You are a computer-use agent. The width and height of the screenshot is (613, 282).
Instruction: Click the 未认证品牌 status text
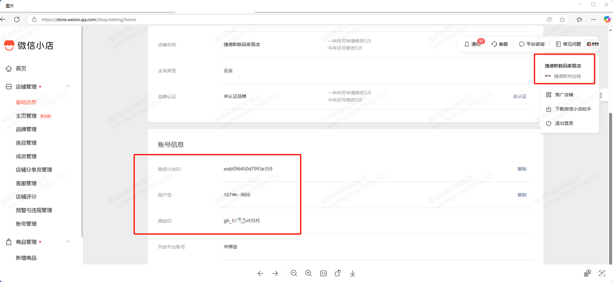[x=235, y=96]
